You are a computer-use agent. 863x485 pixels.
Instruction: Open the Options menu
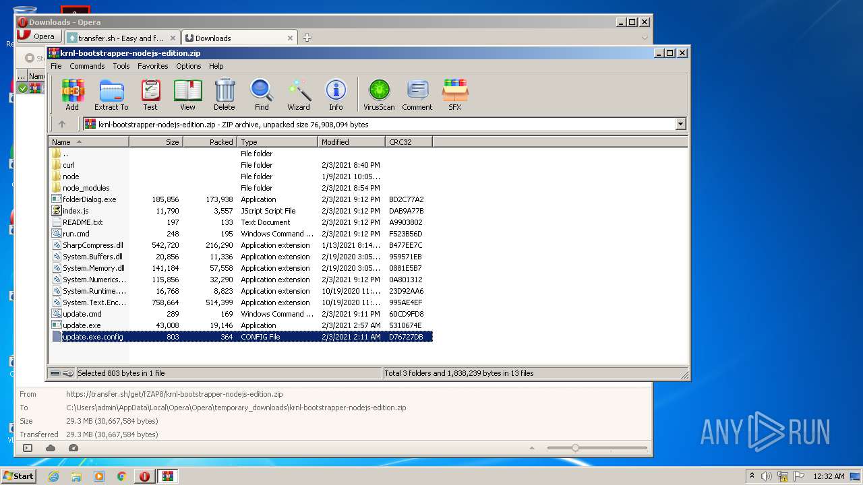point(189,66)
